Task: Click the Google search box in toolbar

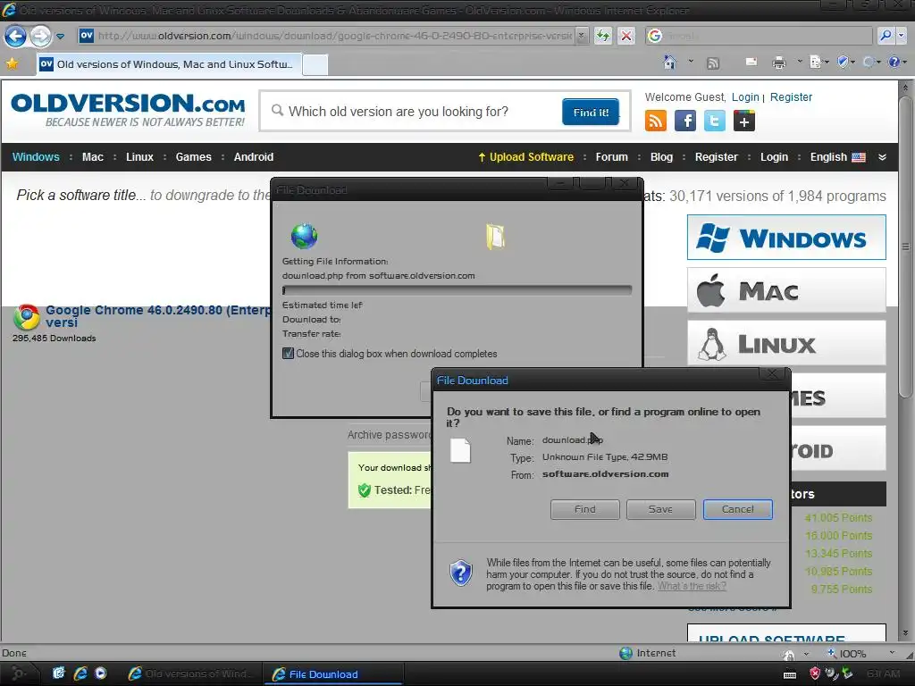Action: point(759,36)
